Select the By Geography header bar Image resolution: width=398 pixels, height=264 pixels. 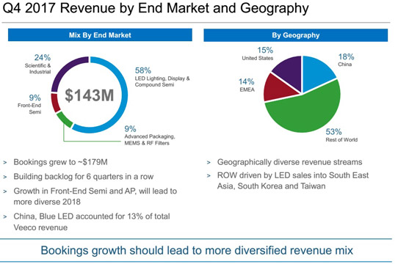296,35
